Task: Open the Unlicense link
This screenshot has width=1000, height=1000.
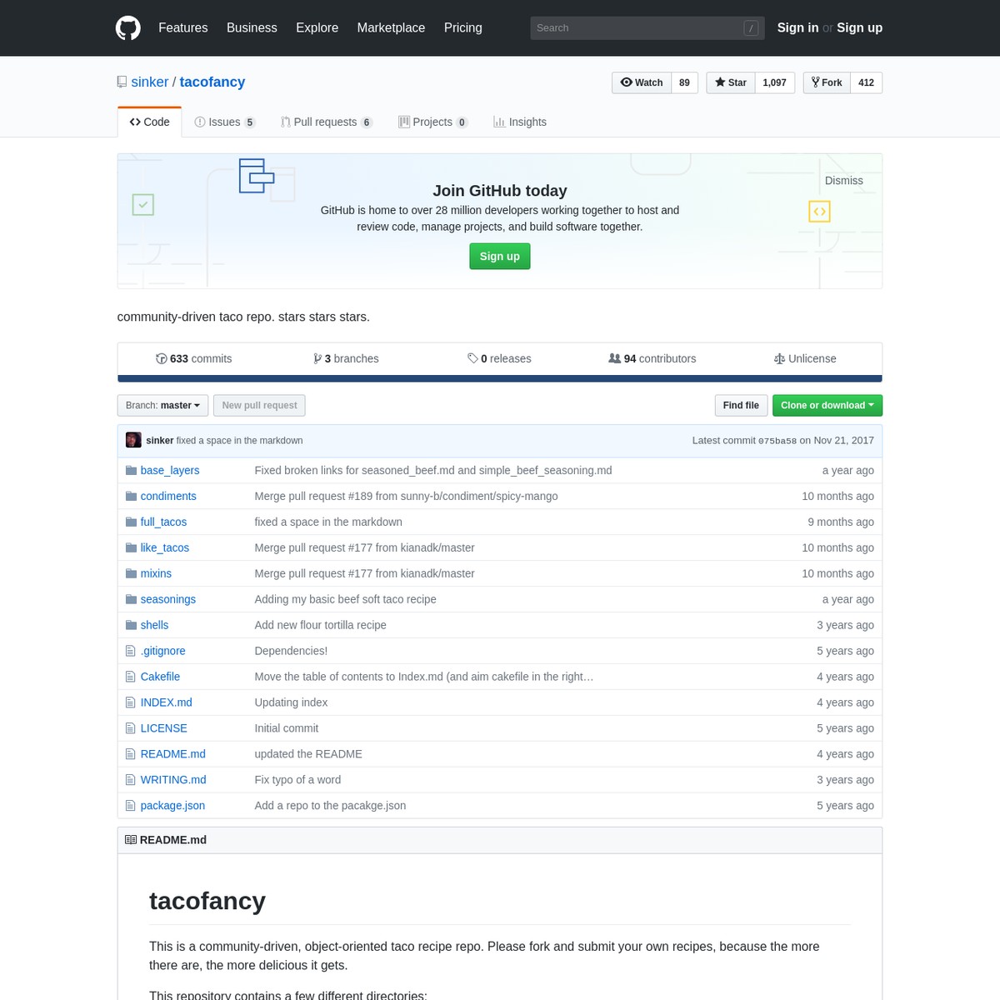Action: pyautogui.click(x=805, y=358)
